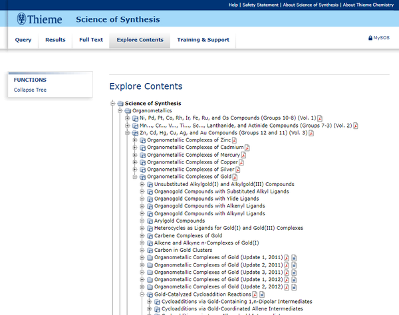
Task: Open PDF for Gold Update 2, 2011
Action: tap(287, 265)
